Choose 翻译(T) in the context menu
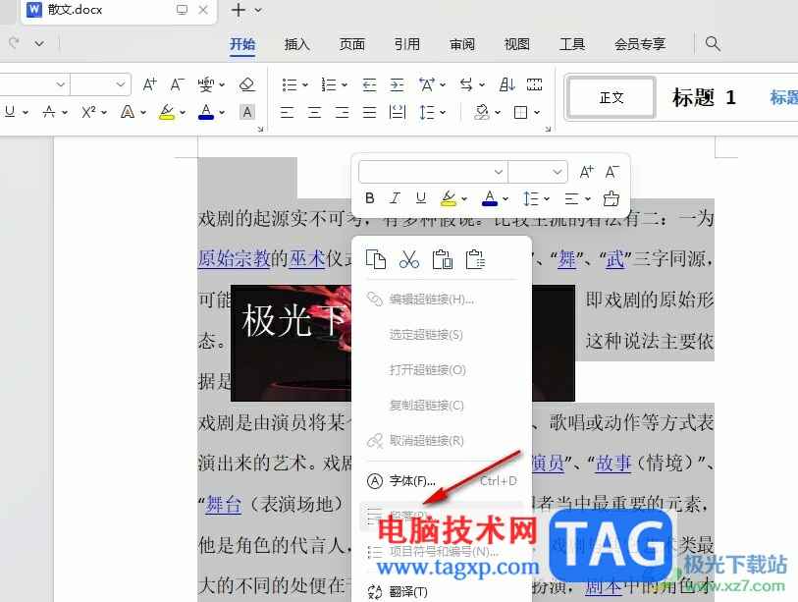 442,591
